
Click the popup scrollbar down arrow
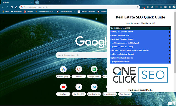175,91
